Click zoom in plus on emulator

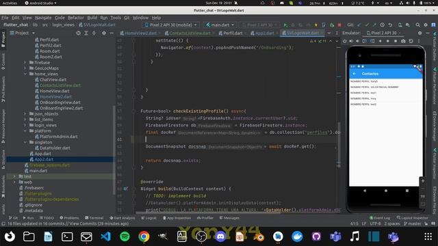pyautogui.click(x=423, y=181)
